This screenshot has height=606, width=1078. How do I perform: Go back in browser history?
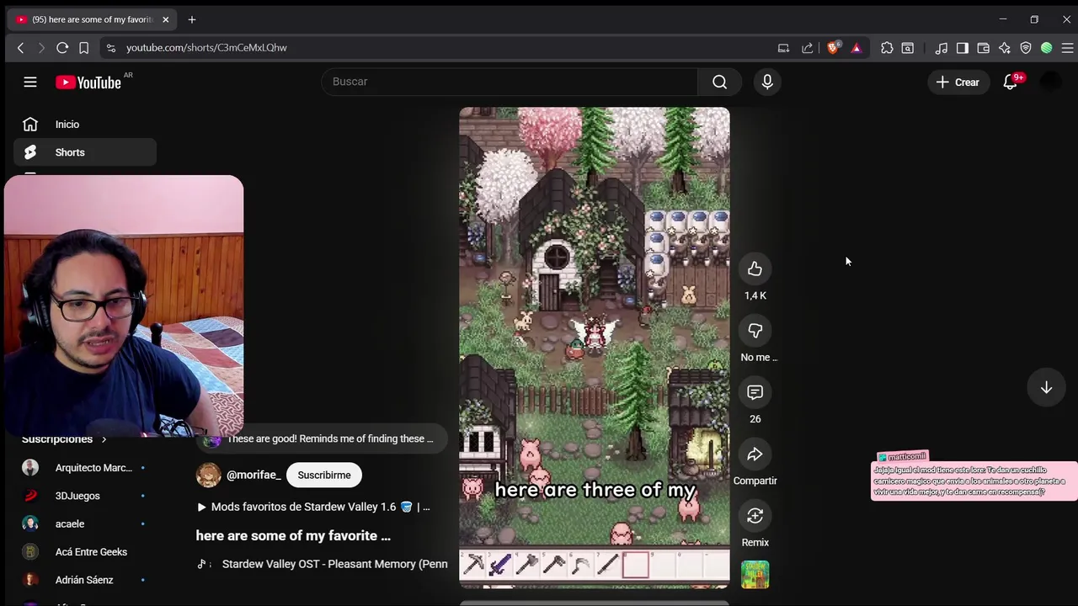20,48
